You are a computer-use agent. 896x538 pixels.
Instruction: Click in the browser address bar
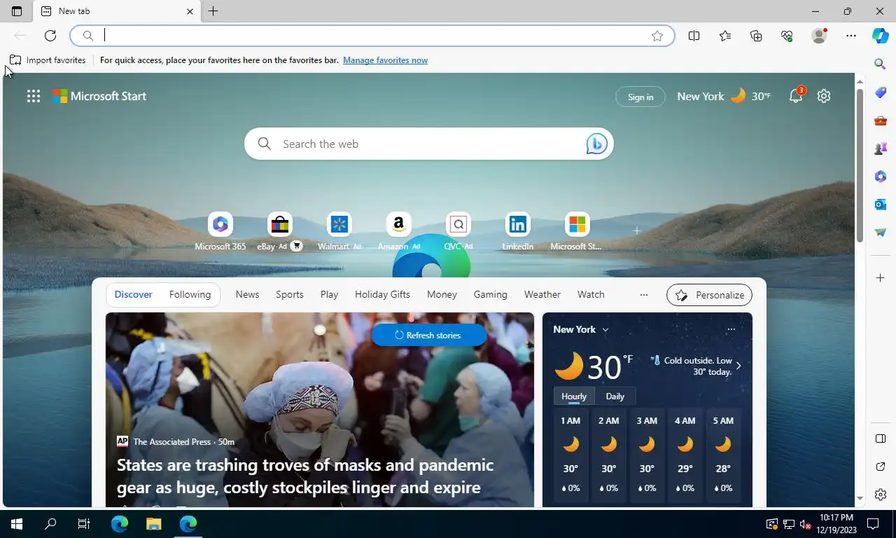pos(372,36)
